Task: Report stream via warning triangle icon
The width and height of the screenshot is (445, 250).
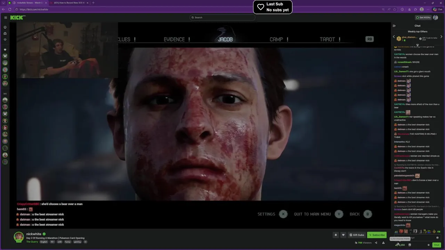Action: 383,243
